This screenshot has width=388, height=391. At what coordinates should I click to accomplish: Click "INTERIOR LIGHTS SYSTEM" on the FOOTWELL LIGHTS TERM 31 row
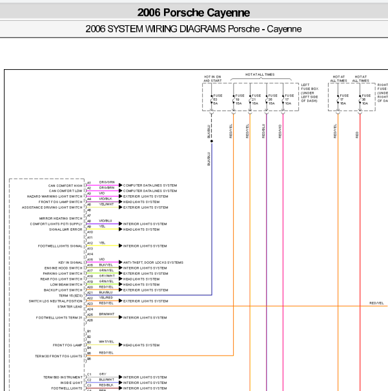(x=145, y=318)
